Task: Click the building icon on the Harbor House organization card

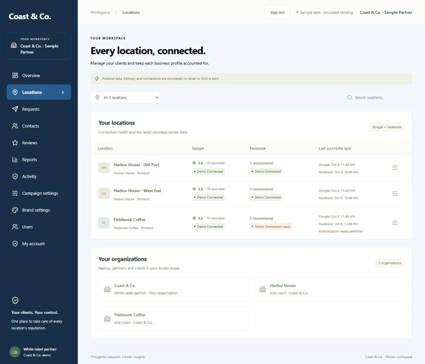Action: click(x=263, y=290)
